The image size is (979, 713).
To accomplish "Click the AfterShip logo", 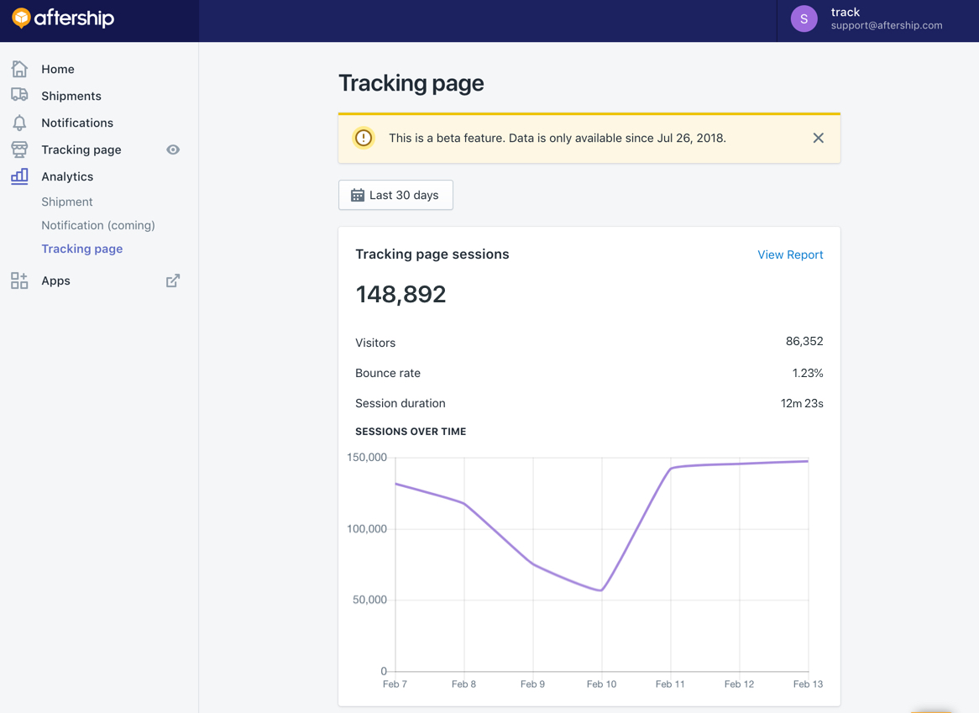I will (63, 18).
